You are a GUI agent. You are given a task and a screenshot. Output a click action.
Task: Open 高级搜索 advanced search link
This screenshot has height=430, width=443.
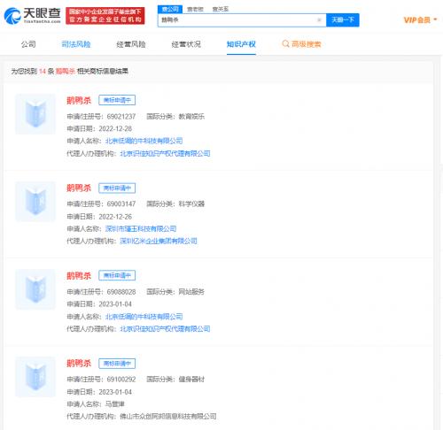pyautogui.click(x=306, y=44)
